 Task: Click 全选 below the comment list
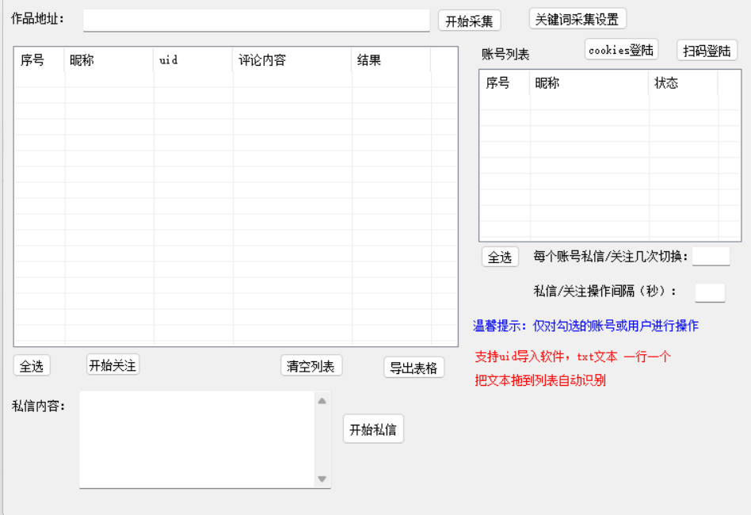tap(32, 366)
